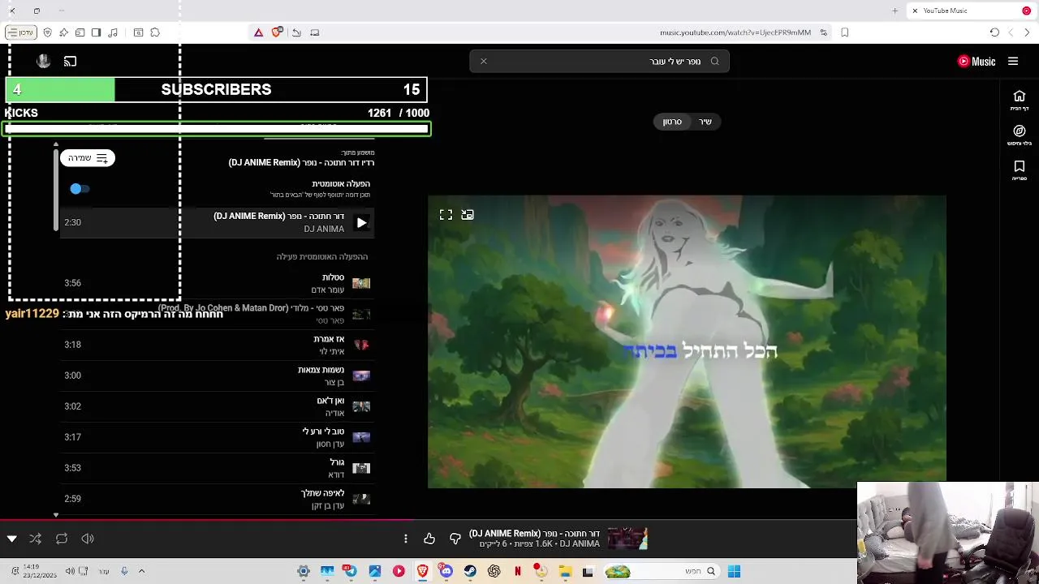This screenshot has height=584, width=1039.
Task: Click the YouTube Music logo
Action: pyautogui.click(x=976, y=61)
